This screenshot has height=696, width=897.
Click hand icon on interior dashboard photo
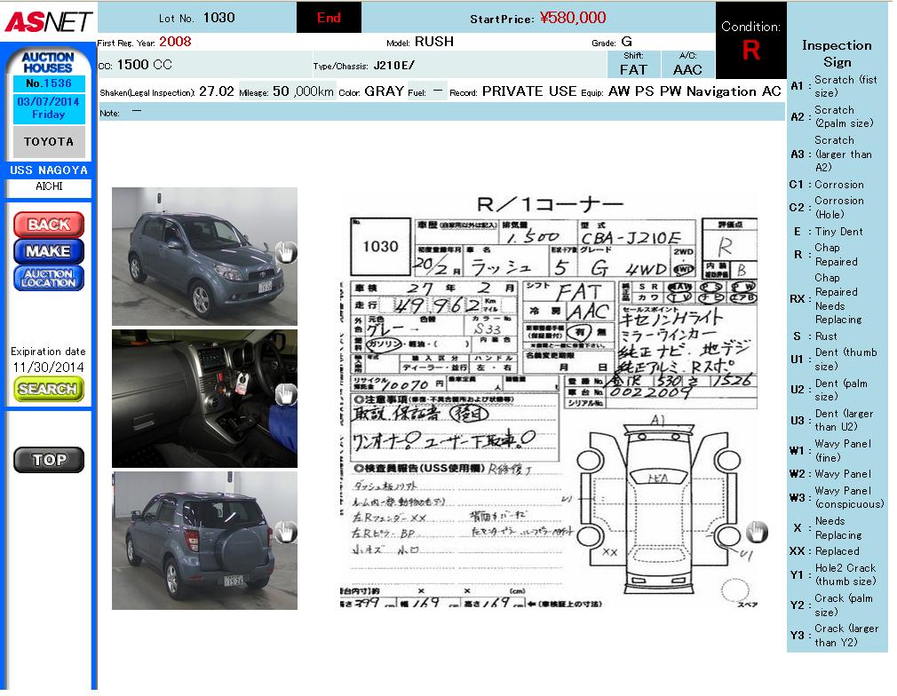(285, 395)
